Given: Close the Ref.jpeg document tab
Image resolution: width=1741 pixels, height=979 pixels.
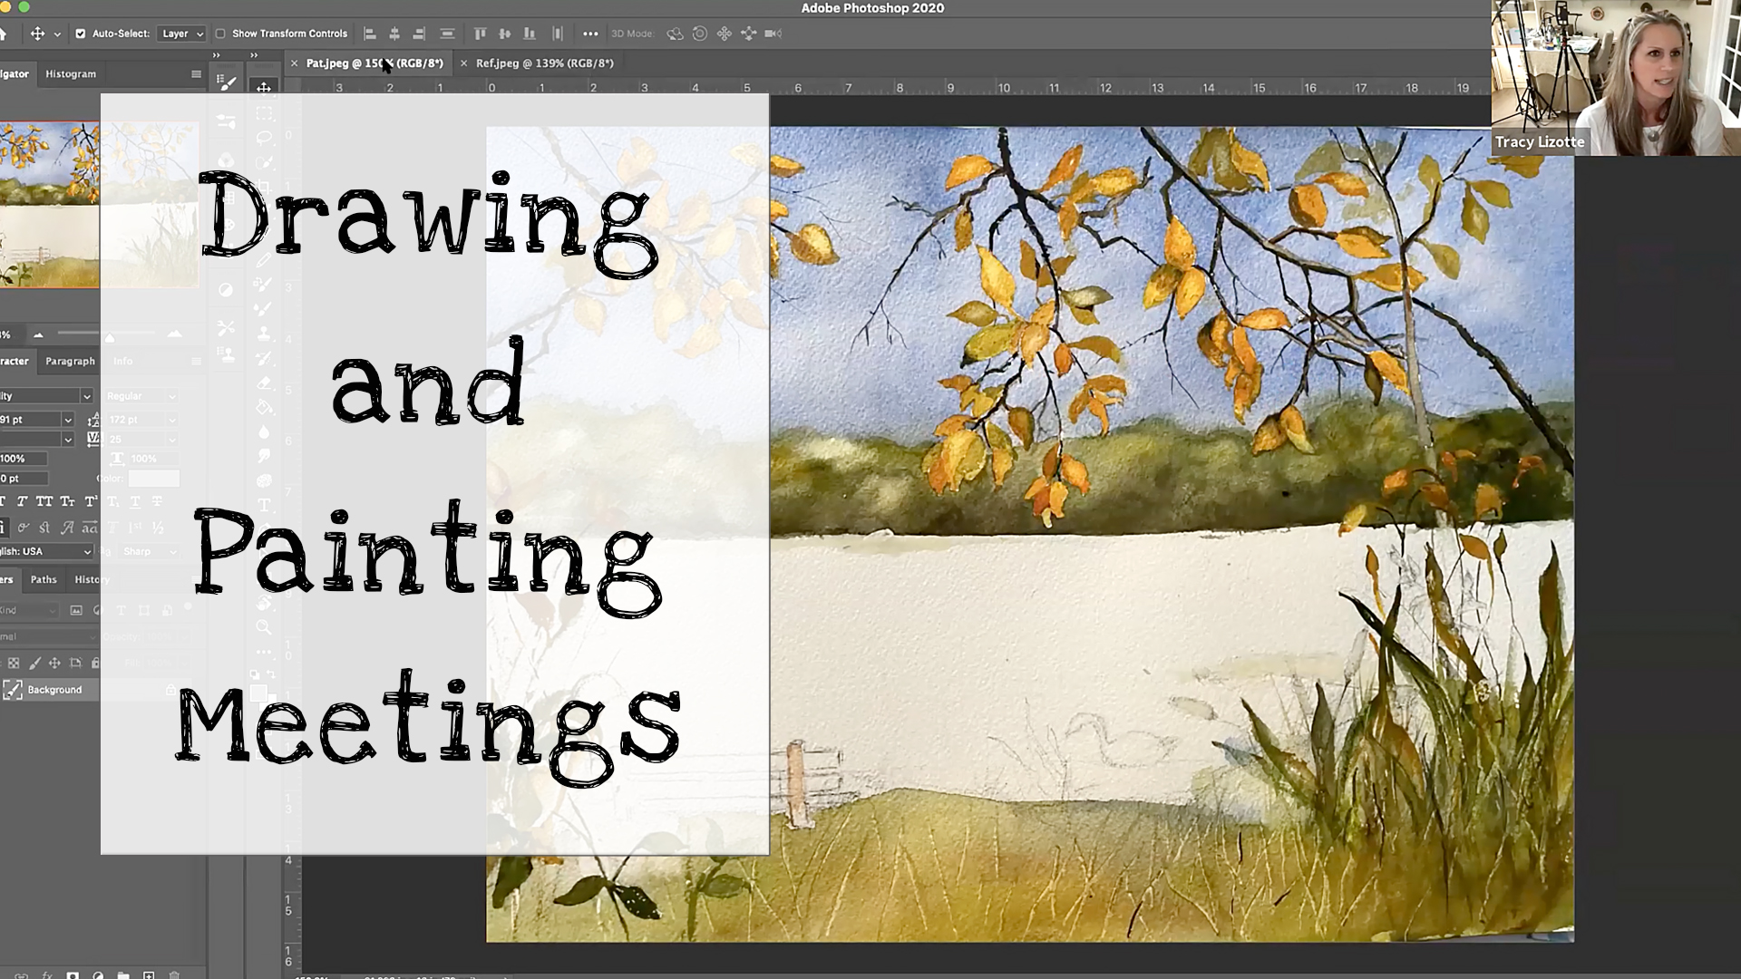Looking at the screenshot, I should click(464, 63).
